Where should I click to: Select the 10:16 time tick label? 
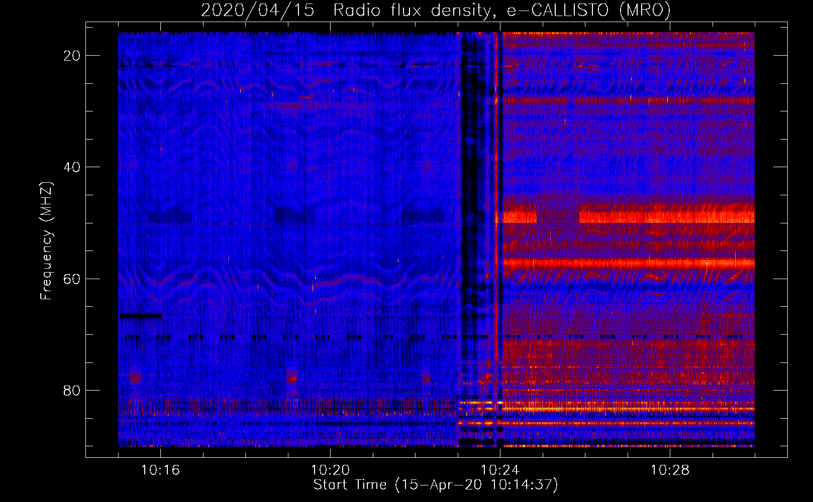tap(160, 470)
